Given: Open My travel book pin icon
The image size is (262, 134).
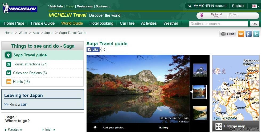Looking at the screenshot, I should point(202,16).
